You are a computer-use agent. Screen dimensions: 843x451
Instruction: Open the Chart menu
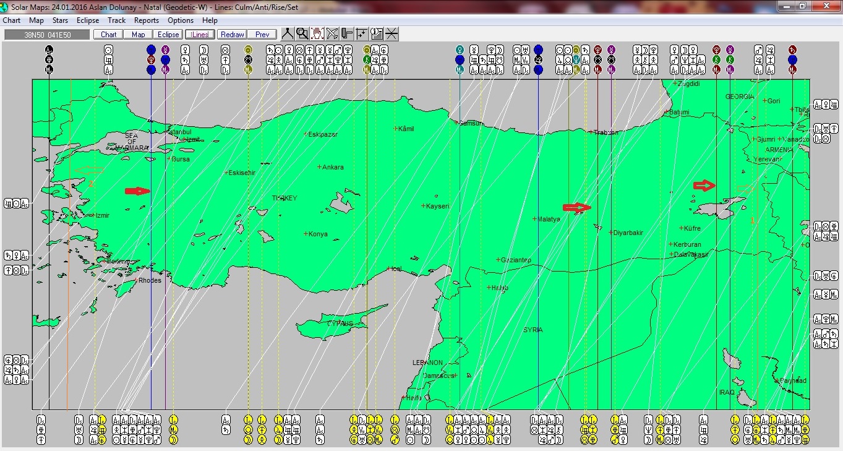pos(12,20)
